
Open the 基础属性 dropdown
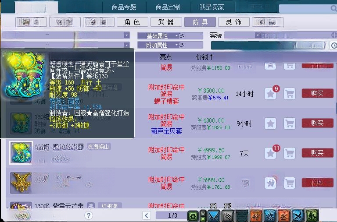pyautogui.click(x=158, y=35)
